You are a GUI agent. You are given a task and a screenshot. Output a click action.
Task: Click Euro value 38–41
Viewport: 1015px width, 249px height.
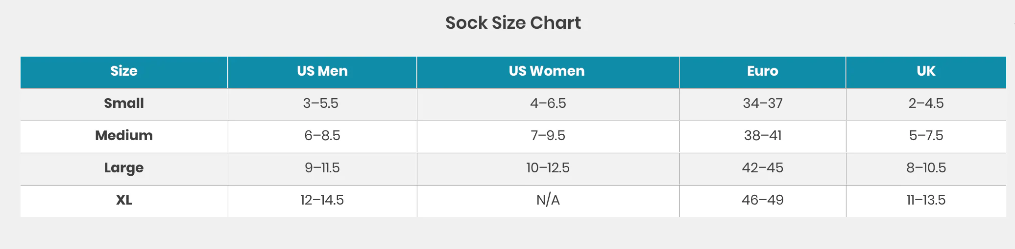click(763, 136)
